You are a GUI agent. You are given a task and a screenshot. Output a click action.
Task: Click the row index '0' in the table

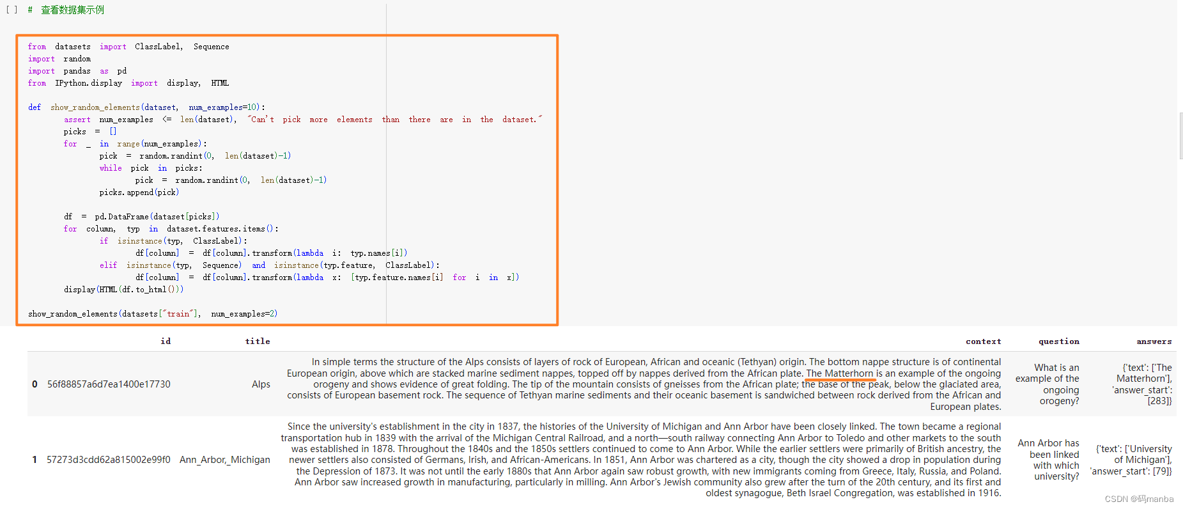[35, 384]
